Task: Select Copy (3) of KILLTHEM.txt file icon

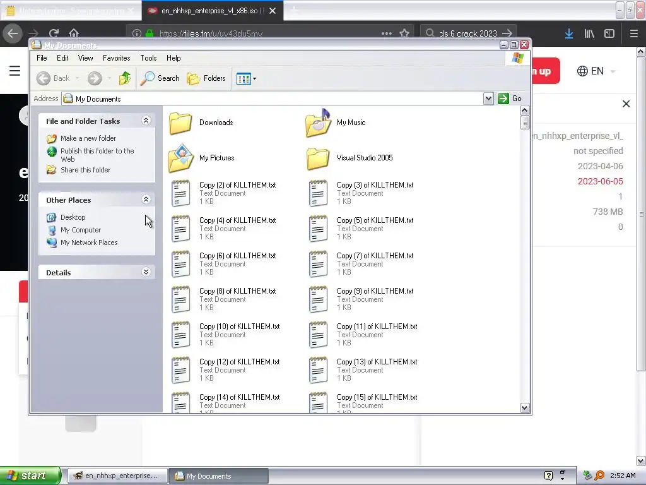Action: [x=318, y=193]
